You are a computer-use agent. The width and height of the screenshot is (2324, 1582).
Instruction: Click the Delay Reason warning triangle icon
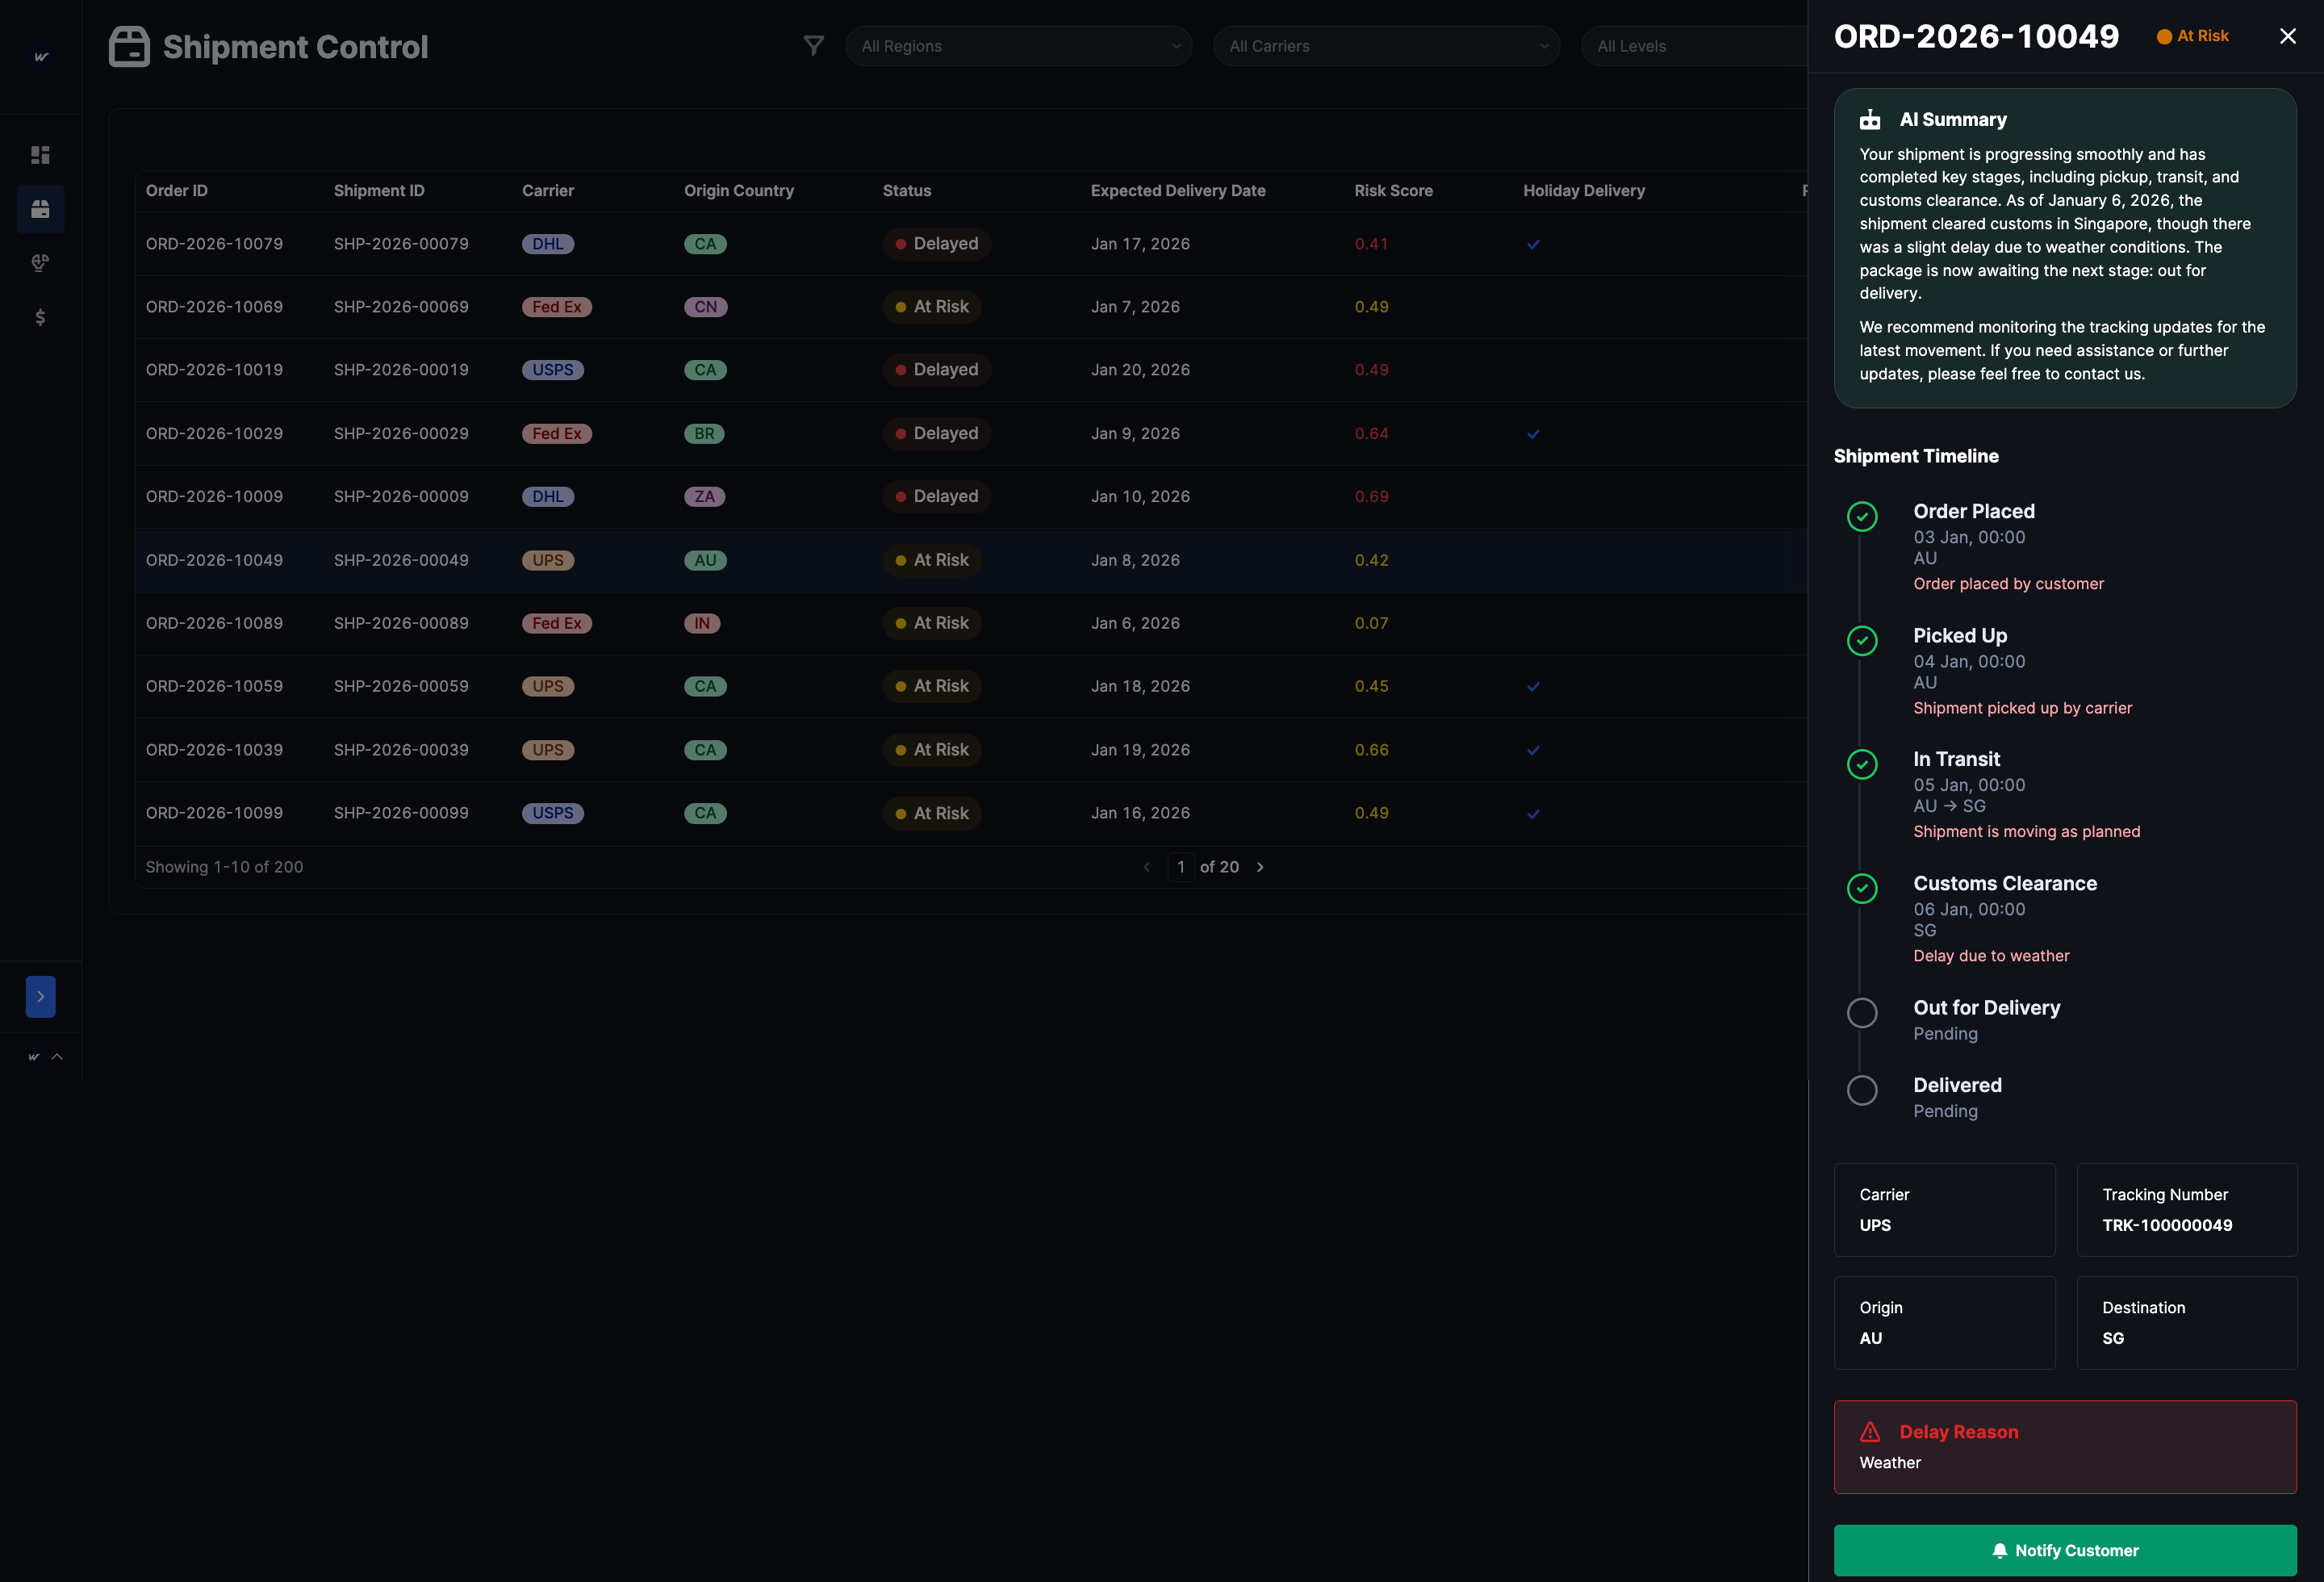click(1870, 1432)
